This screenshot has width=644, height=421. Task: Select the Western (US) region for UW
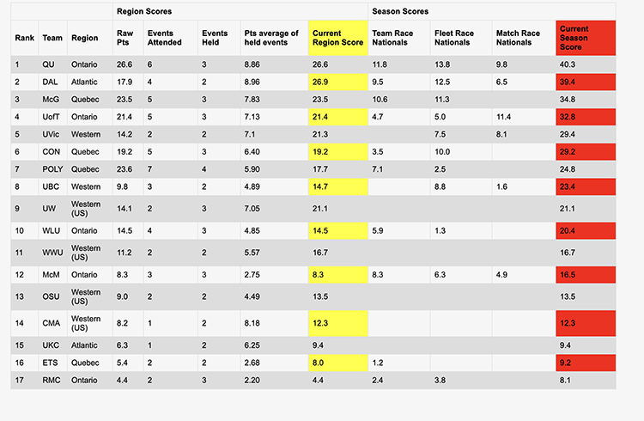tap(90, 209)
